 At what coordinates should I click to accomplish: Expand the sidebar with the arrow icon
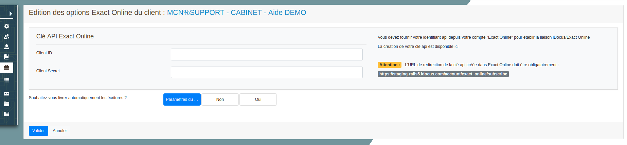click(x=11, y=14)
